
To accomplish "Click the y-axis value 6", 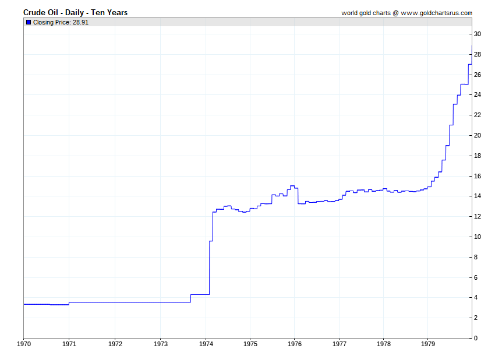I will [476, 278].
